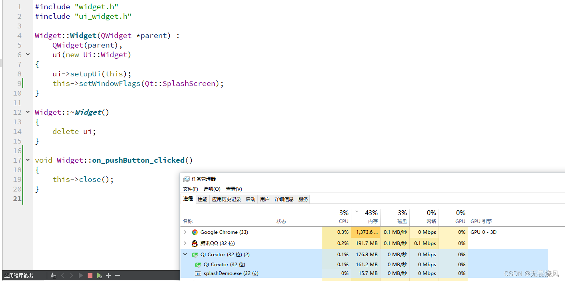The height and width of the screenshot is (281, 565).
Task: Toggle the fold marker at line 17
Action: point(27,160)
